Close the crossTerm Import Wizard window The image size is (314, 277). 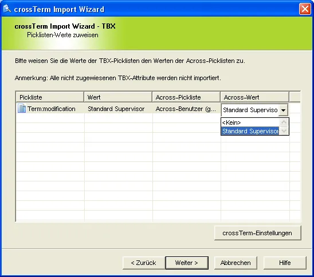305,9
